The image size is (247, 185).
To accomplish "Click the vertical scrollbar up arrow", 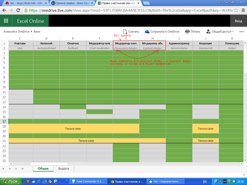I will pyautogui.click(x=245, y=43).
